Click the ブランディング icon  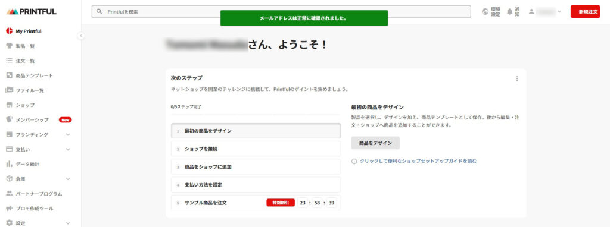[x=10, y=135]
